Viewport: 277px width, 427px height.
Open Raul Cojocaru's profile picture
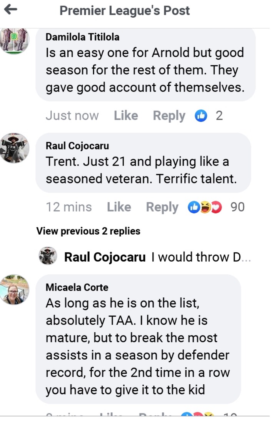point(14,148)
